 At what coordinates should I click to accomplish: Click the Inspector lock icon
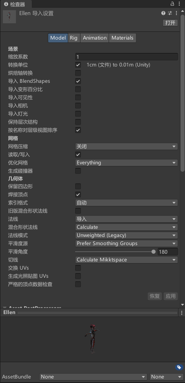click(172, 4)
